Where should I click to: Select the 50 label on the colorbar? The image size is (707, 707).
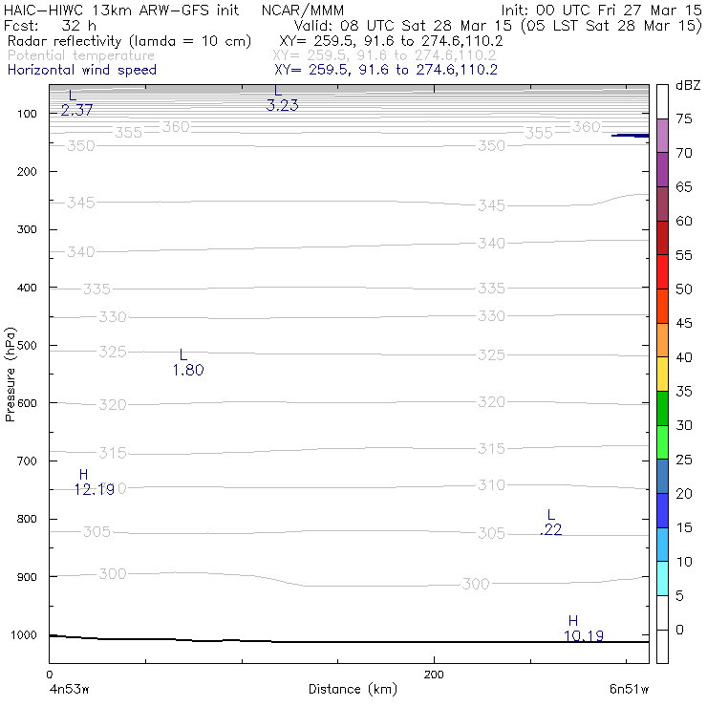(683, 289)
